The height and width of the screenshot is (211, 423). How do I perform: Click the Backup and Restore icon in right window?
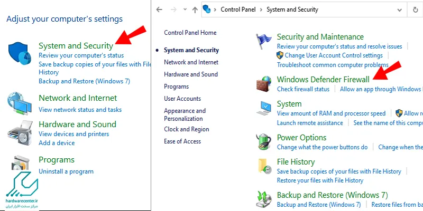(x=263, y=200)
